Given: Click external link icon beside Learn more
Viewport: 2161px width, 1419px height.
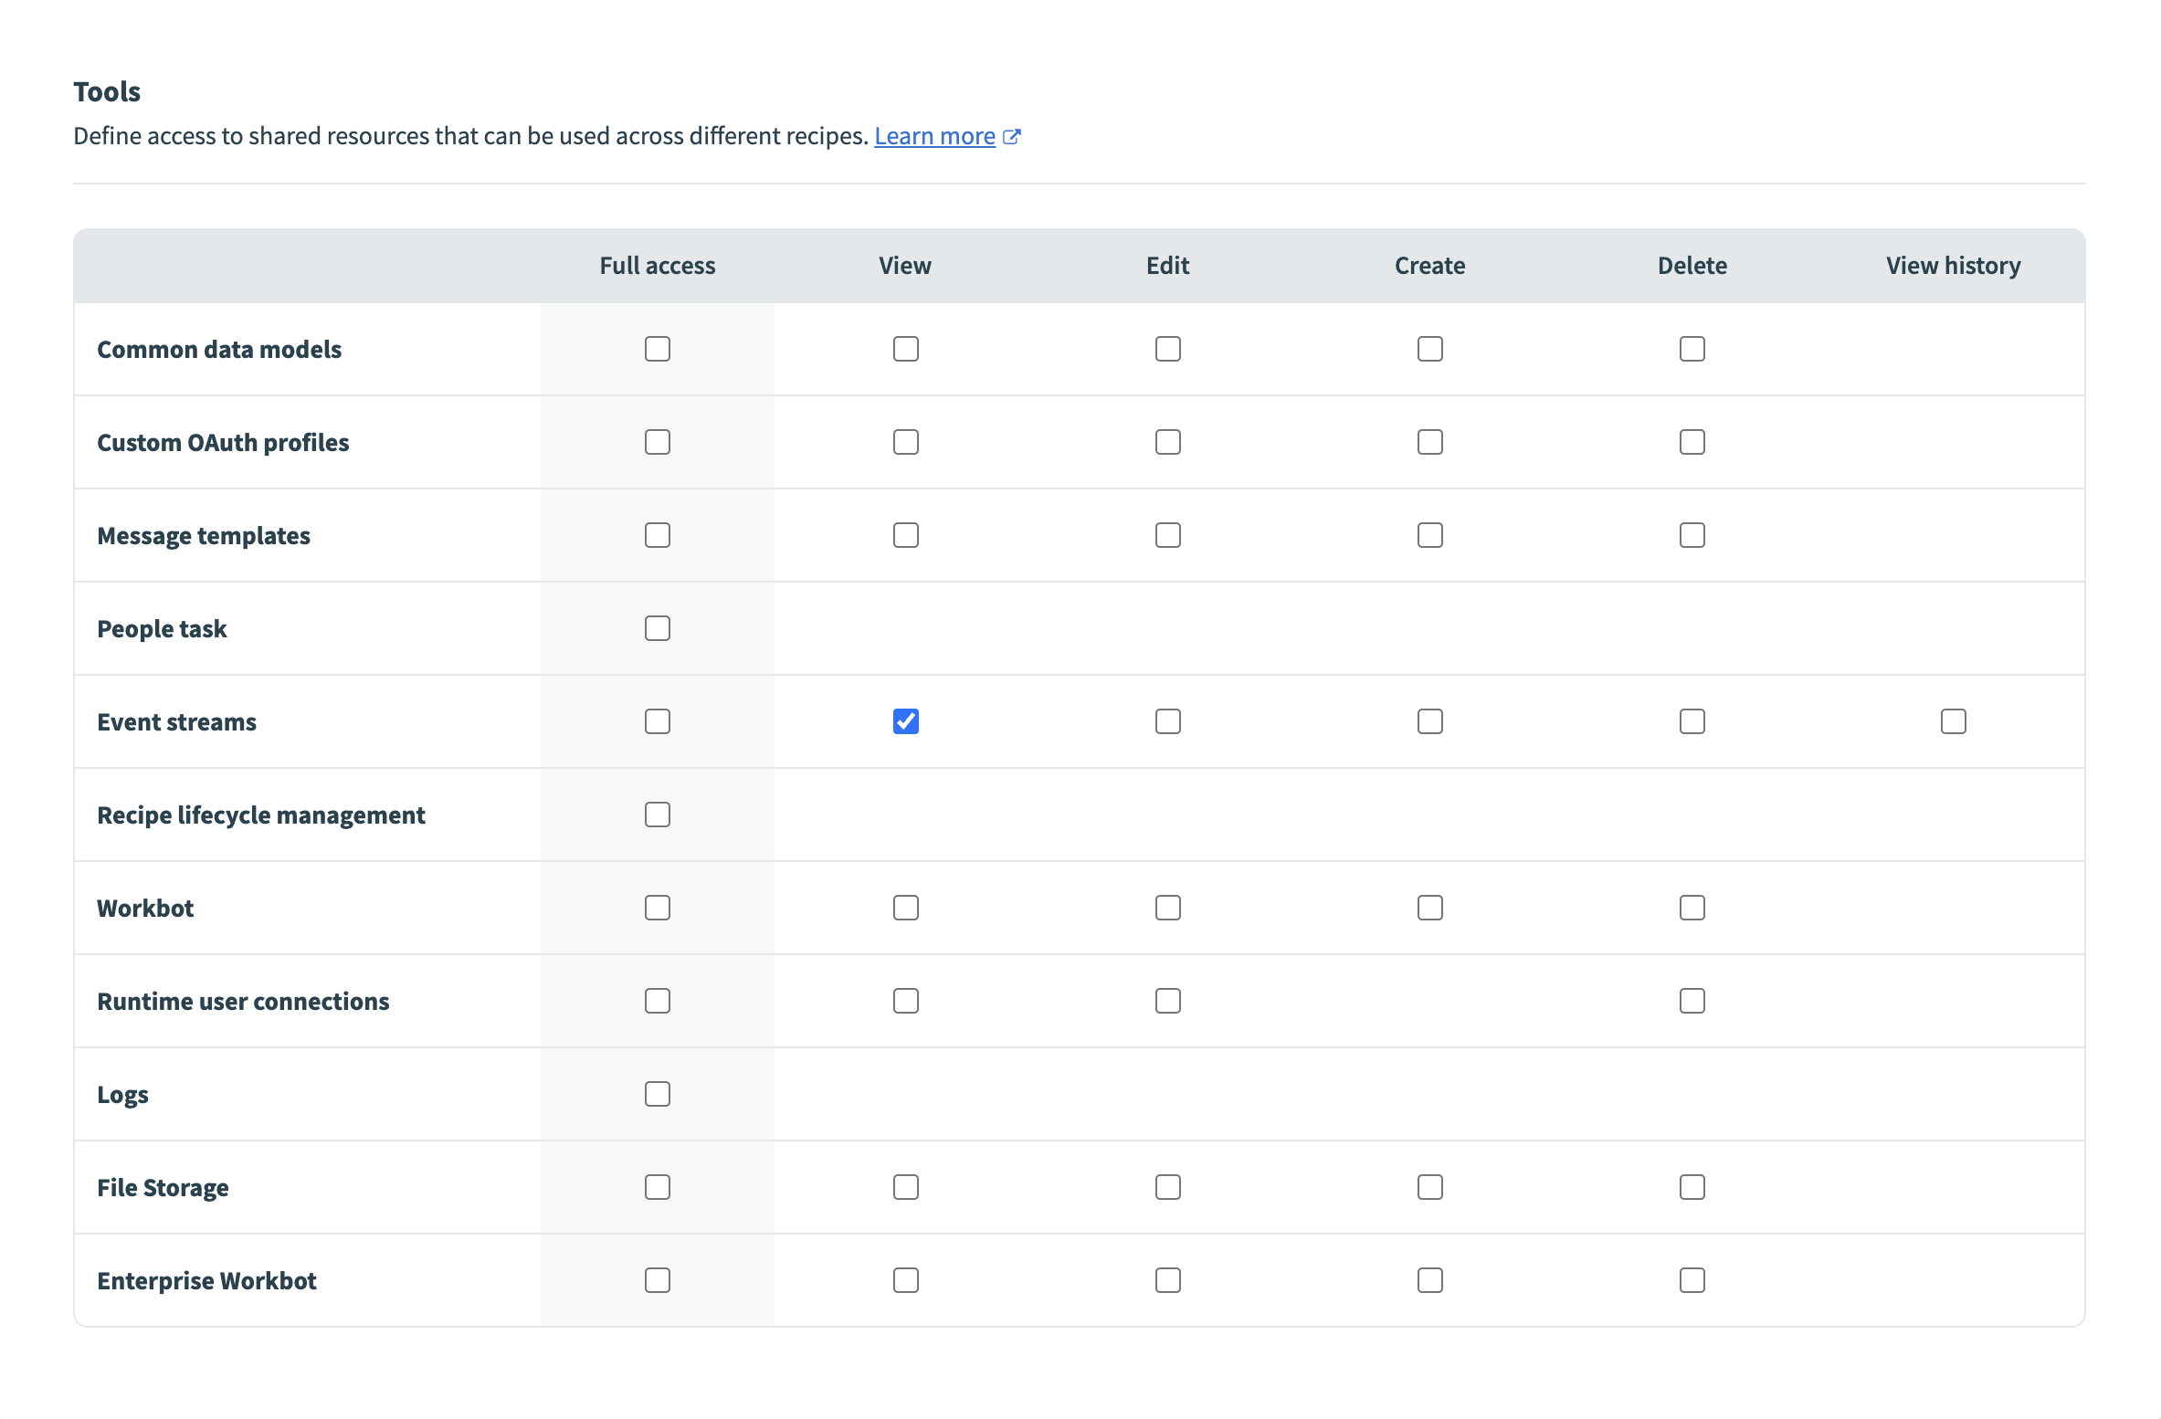Looking at the screenshot, I should 1011,137.
